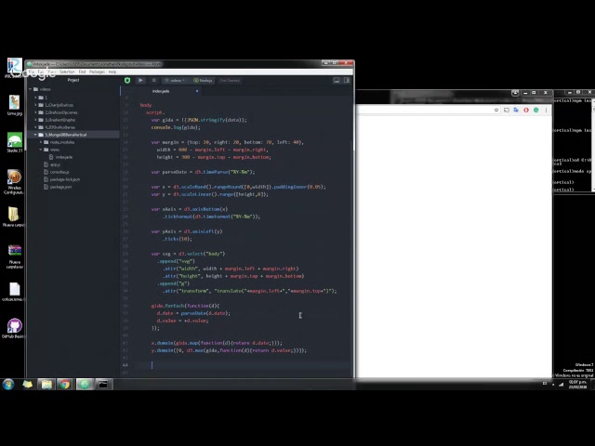595x446 pixels.
Task: Click the play (run) button in Atom toolbar
Action: [x=140, y=80]
